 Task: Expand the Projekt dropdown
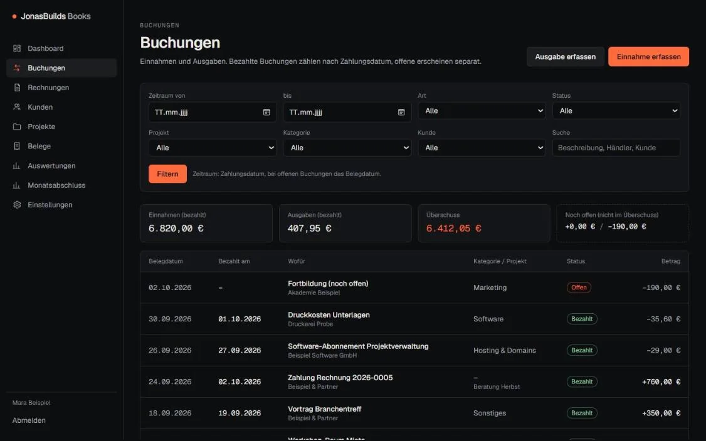213,148
